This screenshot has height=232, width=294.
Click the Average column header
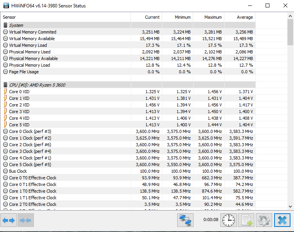(245, 17)
